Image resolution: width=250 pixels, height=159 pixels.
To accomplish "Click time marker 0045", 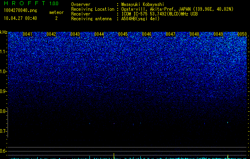I will point(123,34).
